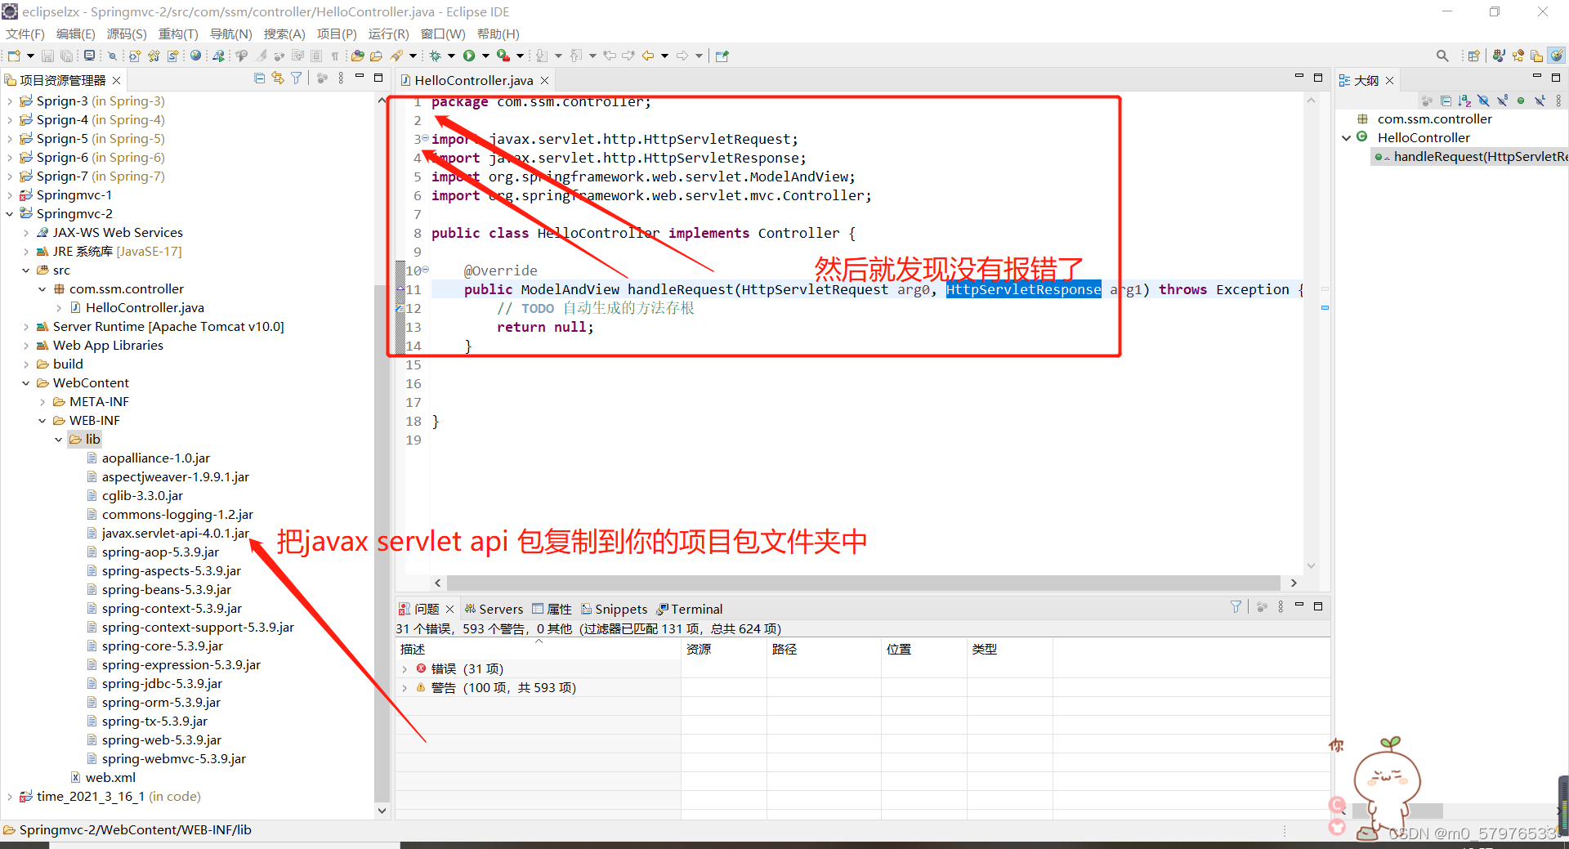Screen dimensions: 1569x849
Task: Collapse the lib folder
Action: [x=59, y=440]
